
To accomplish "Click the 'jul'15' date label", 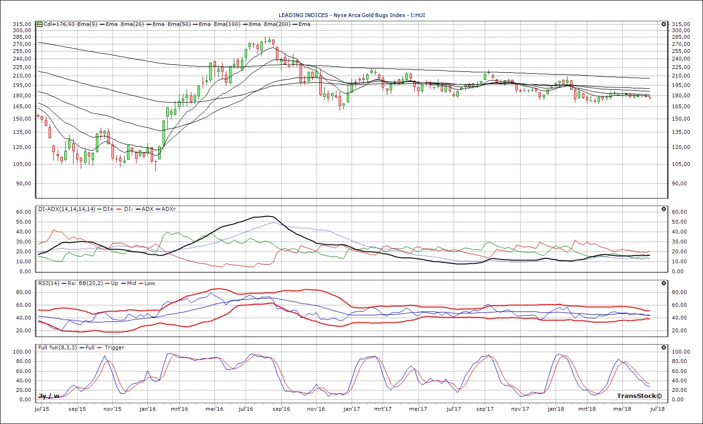I will tap(42, 409).
